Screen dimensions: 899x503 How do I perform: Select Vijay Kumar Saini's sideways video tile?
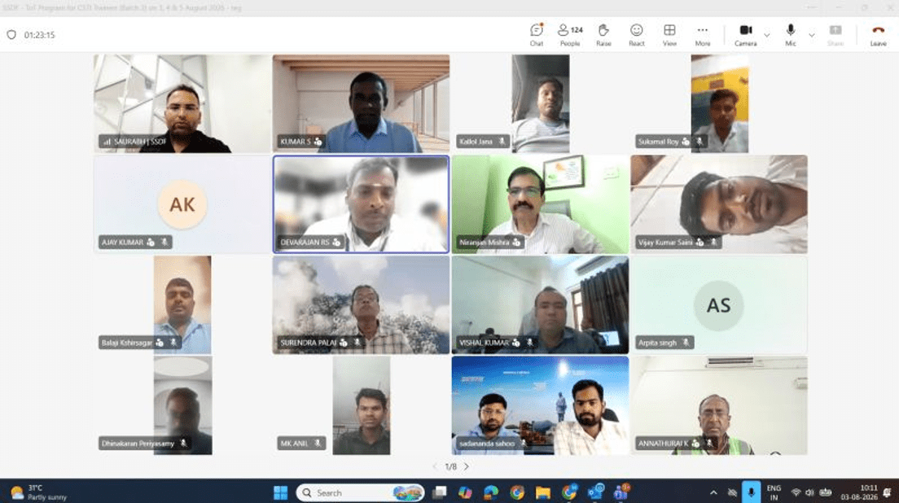click(719, 204)
